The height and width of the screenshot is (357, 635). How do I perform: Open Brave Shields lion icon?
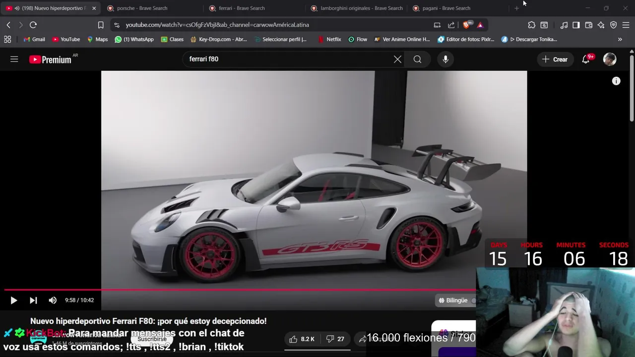(x=467, y=25)
